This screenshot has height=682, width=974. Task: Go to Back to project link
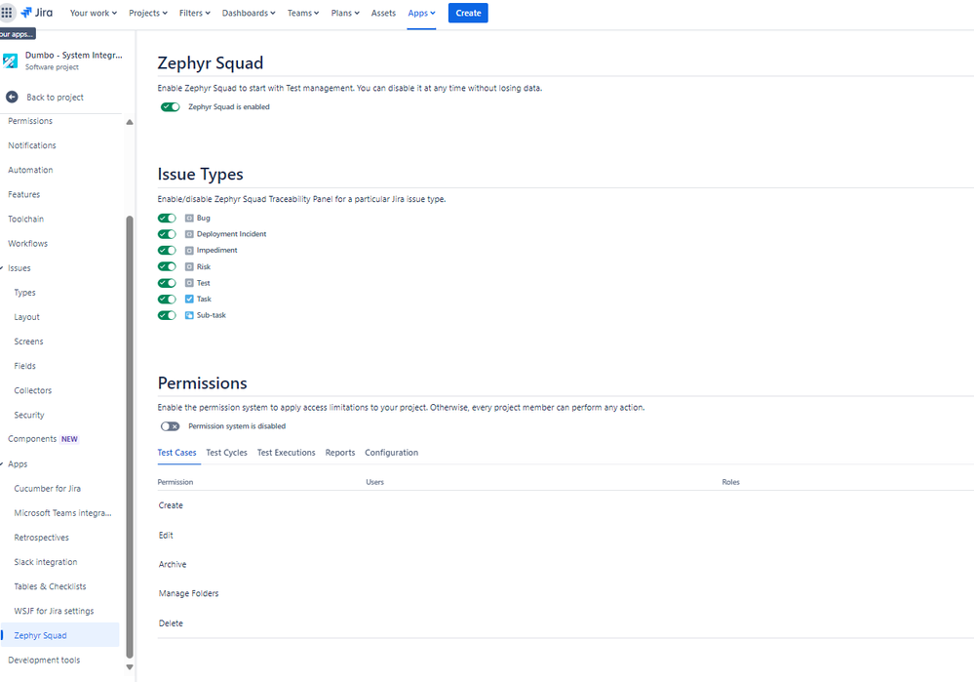pos(55,98)
